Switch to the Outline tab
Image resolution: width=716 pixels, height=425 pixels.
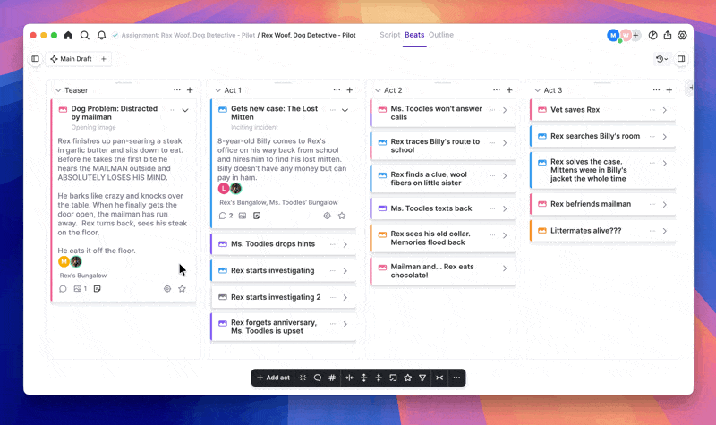point(441,35)
